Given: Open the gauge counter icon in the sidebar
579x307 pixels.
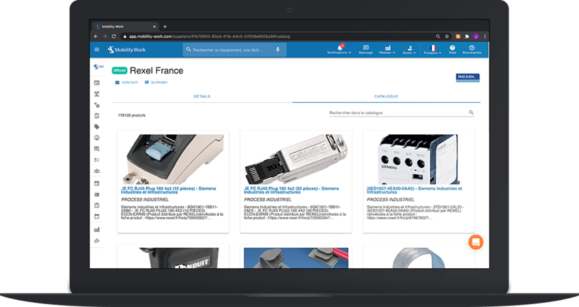Looking at the screenshot, I should click(x=97, y=138).
